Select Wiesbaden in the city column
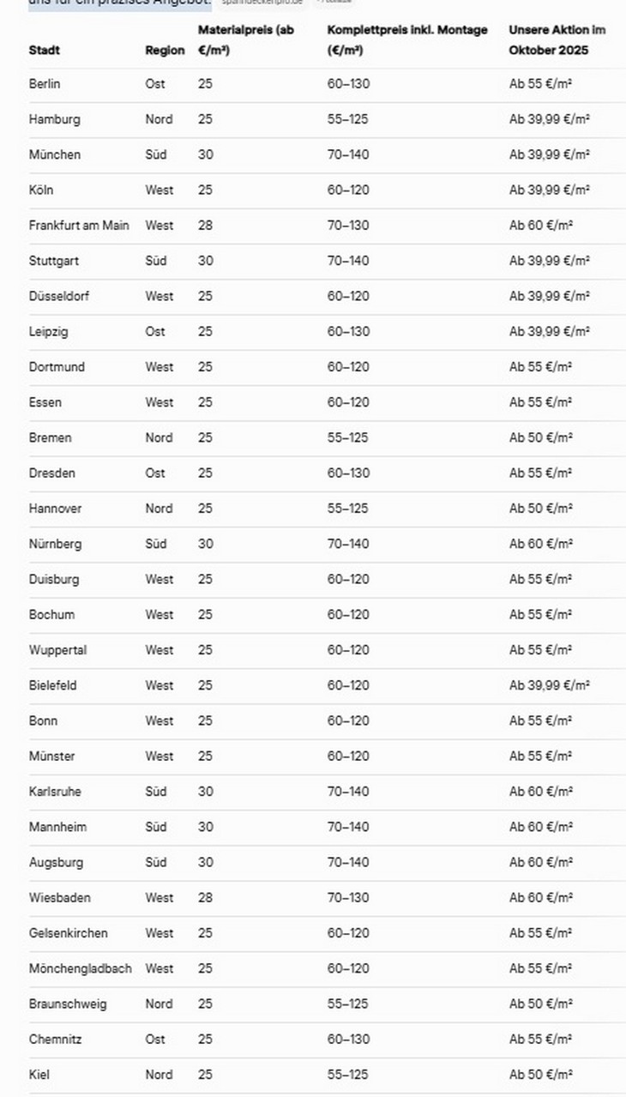Viewport: 626px width, 1097px height. point(59,897)
